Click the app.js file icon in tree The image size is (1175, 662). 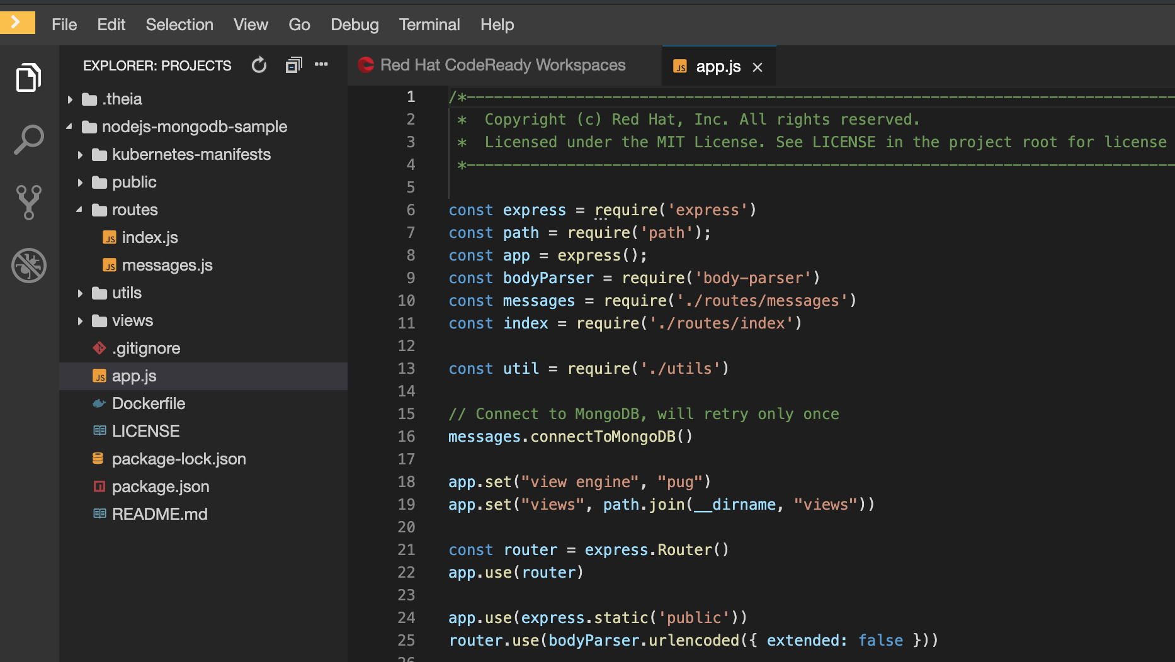[99, 376]
